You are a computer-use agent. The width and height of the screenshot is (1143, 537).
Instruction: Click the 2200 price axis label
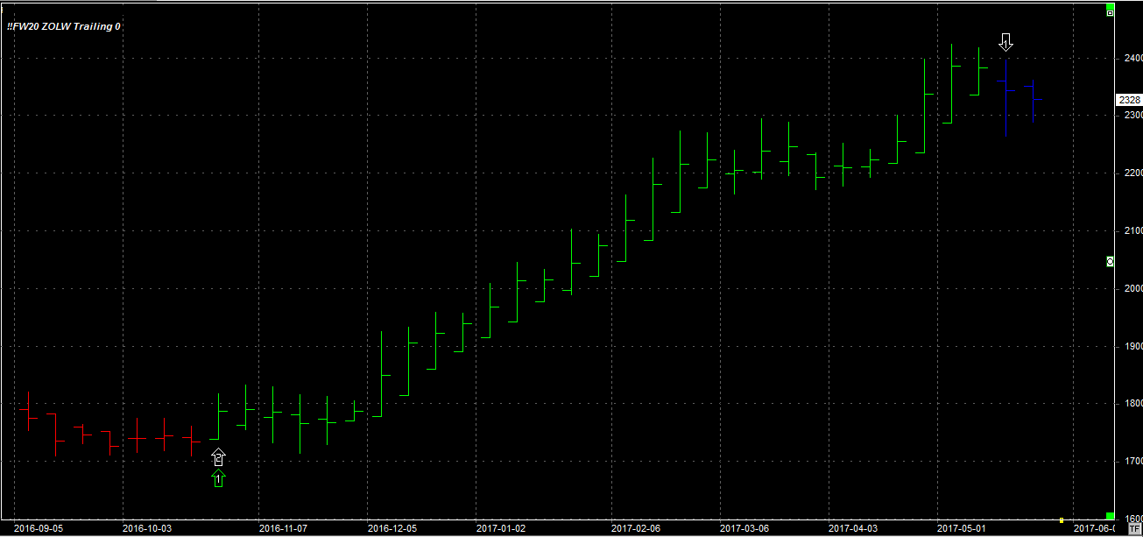point(1132,173)
